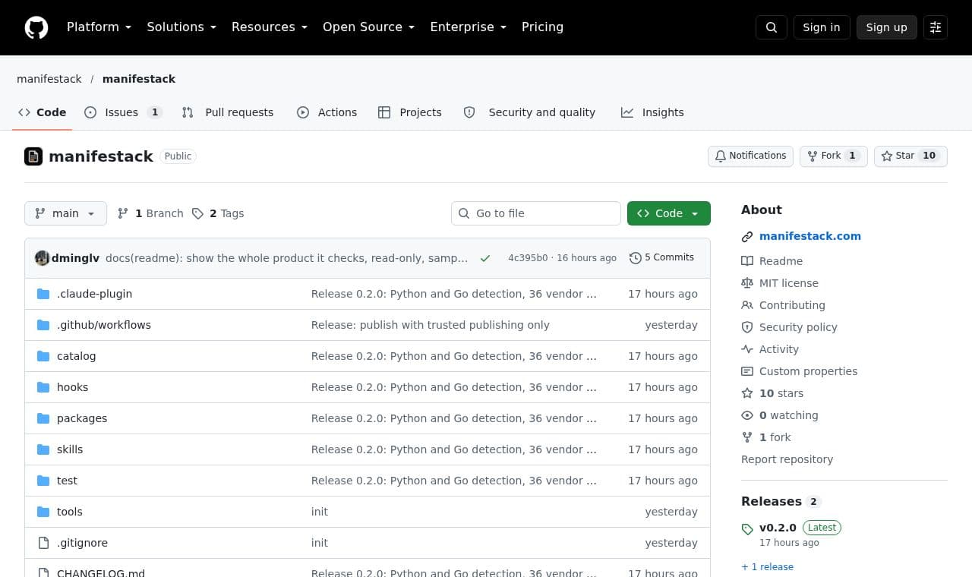Click the Notifications button
Image resolution: width=972 pixels, height=577 pixels.
pyautogui.click(x=750, y=156)
